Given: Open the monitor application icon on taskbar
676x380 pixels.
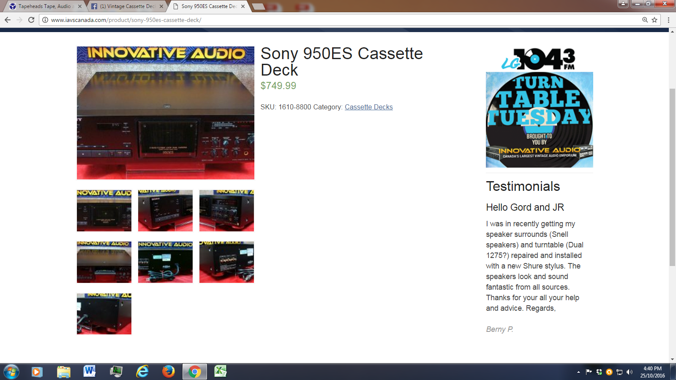Looking at the screenshot, I should [116, 372].
